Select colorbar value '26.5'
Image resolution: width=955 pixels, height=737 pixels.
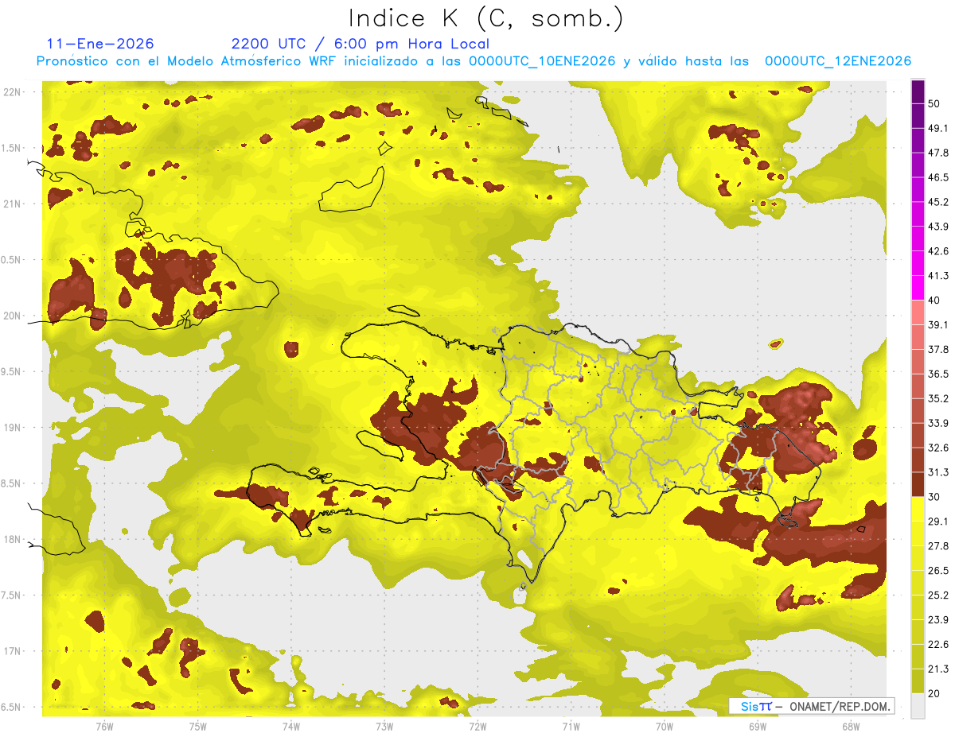pyautogui.click(x=938, y=571)
